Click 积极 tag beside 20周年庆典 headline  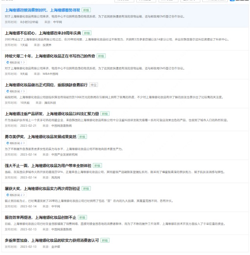(x=87, y=33)
